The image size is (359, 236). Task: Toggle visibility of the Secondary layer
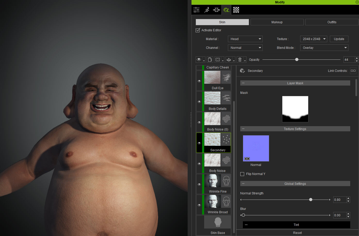(199, 143)
